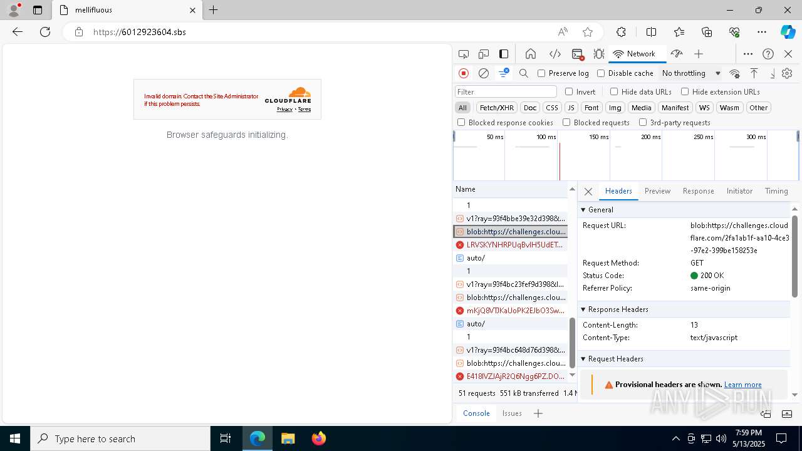Open File Explorer from taskbar
802x451 pixels.
pos(288,438)
